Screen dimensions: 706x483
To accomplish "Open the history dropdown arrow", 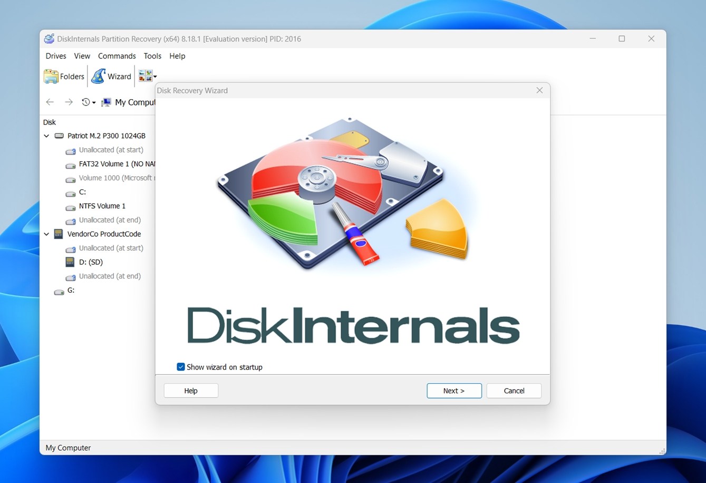I will pyautogui.click(x=94, y=103).
